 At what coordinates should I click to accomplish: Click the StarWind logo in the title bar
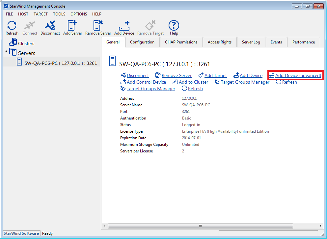pos(6,6)
